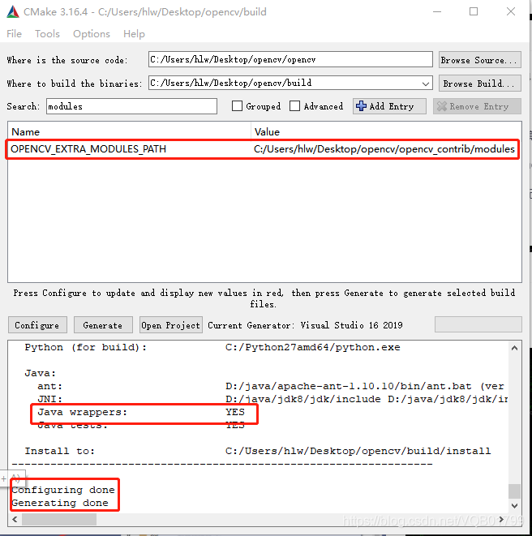532x536 pixels.
Task: Click the horizontal scrollbar thumb in output log
Action: coord(59,520)
